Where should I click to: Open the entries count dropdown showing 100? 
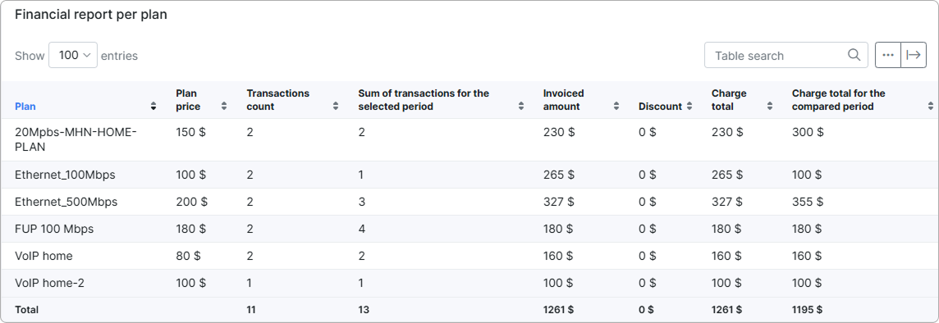point(72,55)
